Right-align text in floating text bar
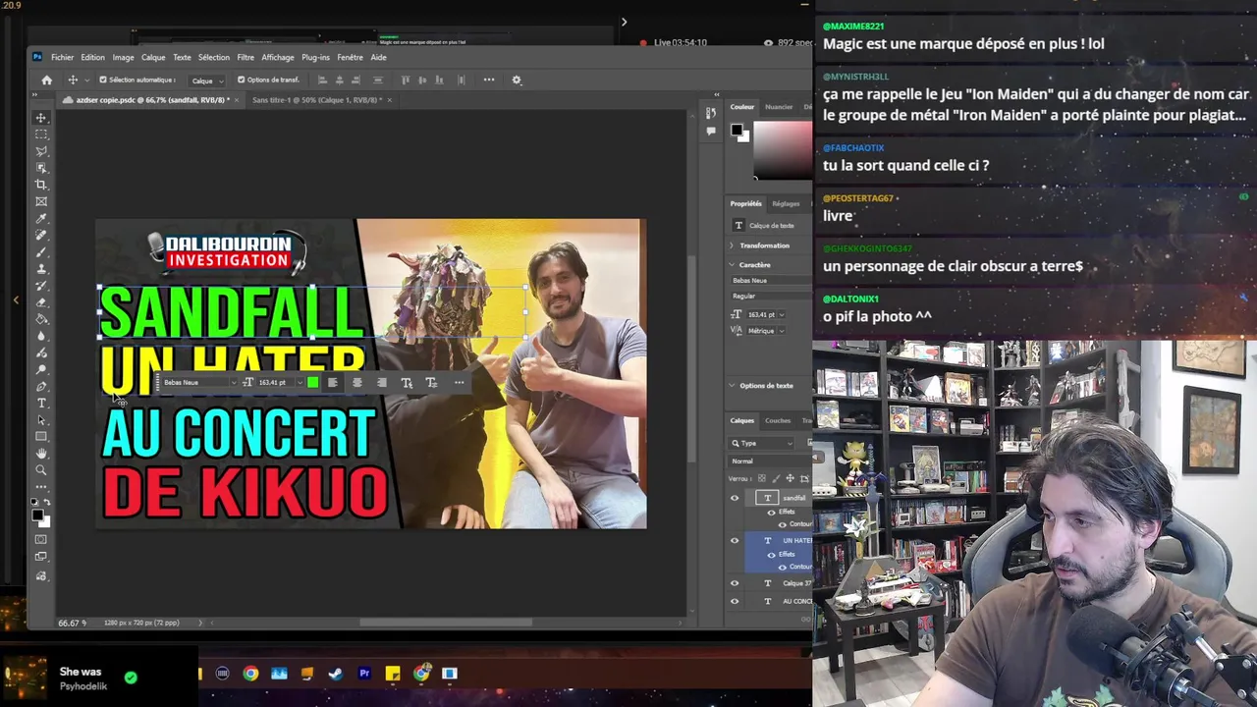Image resolution: width=1257 pixels, height=707 pixels. point(381,382)
